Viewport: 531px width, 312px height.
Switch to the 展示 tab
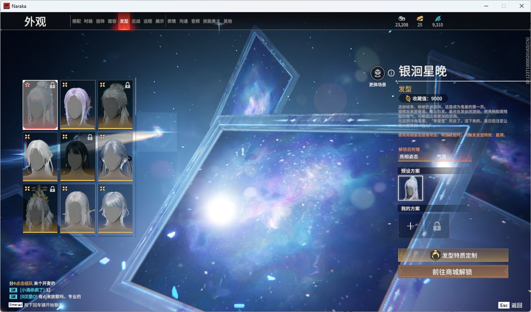click(160, 21)
